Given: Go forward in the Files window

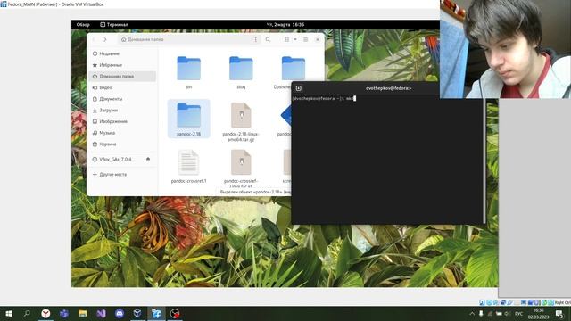Looking at the screenshot, I should 105,39.
